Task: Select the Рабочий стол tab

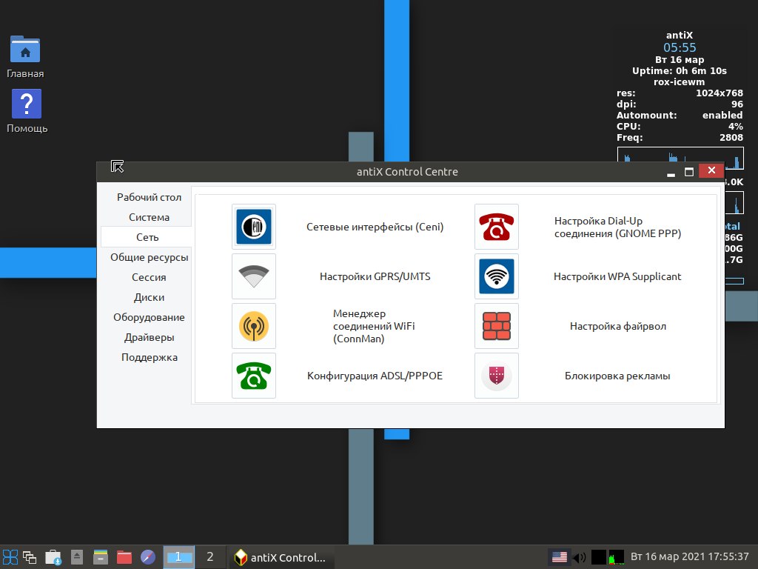Action: pos(149,197)
